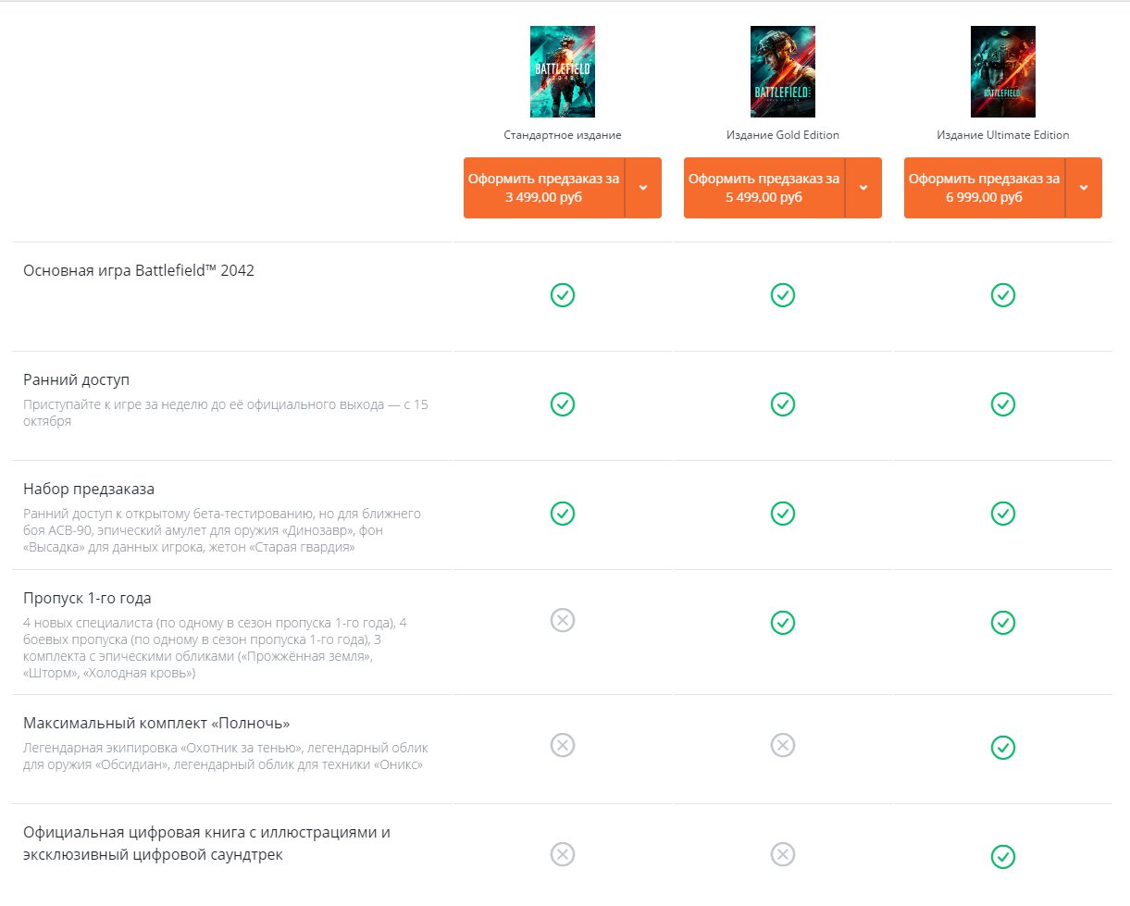Click Gold Edition early access checkmark

pyautogui.click(x=783, y=404)
